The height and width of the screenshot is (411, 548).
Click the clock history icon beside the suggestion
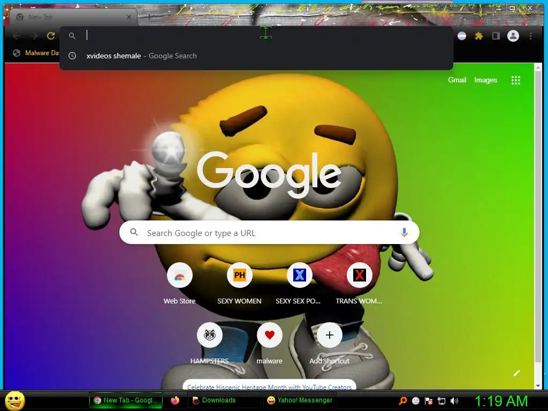72,56
